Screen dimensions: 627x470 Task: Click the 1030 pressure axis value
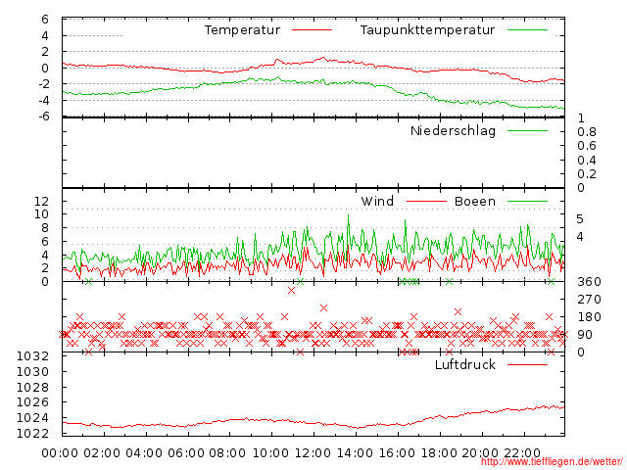coord(32,372)
